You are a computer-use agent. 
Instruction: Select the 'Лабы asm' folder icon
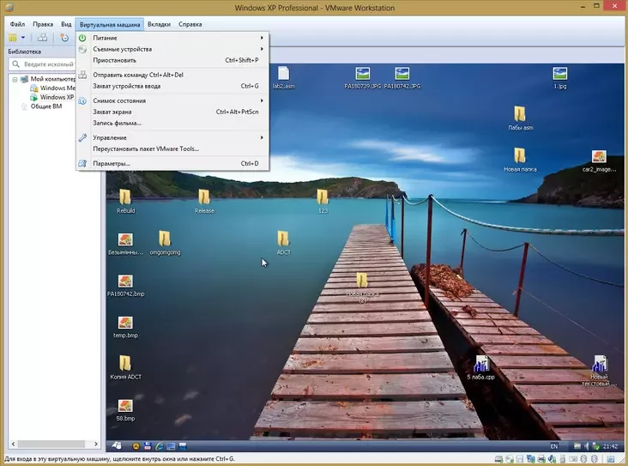pyautogui.click(x=520, y=114)
